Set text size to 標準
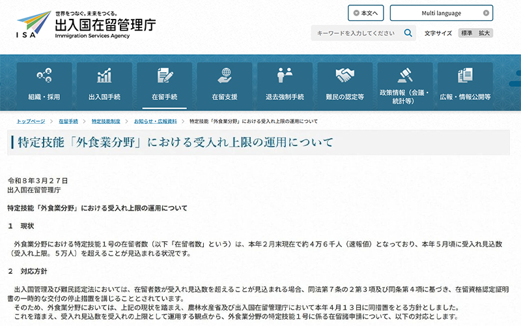The height and width of the screenshot is (326, 521). tap(466, 33)
